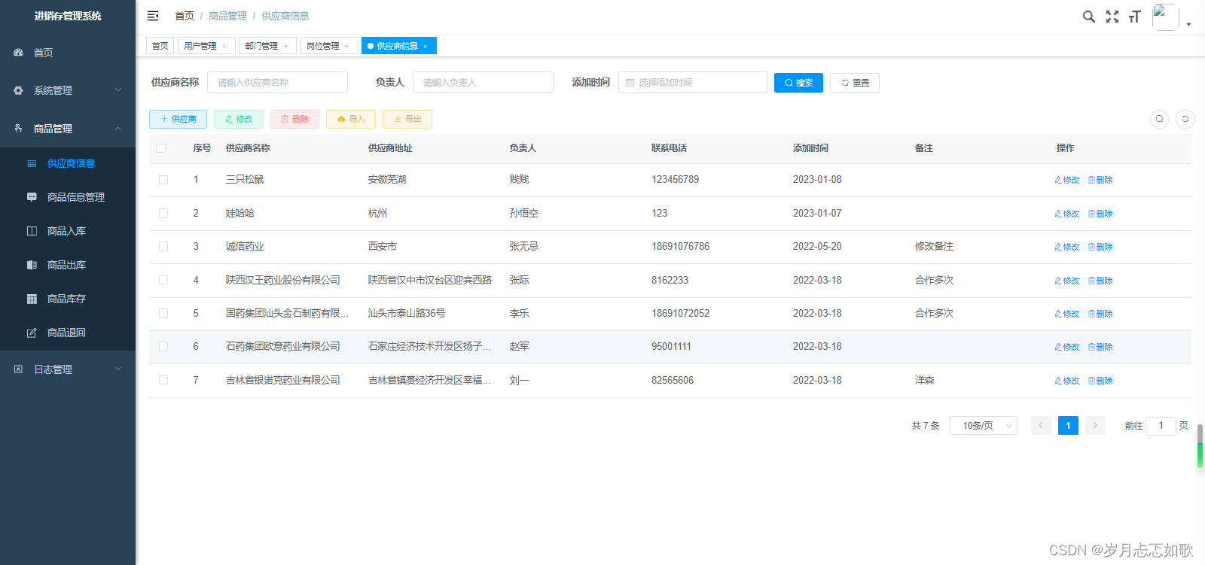The image size is (1205, 565).
Task: Check the checkbox for 国药集团汕头金石 row
Action: point(163,314)
